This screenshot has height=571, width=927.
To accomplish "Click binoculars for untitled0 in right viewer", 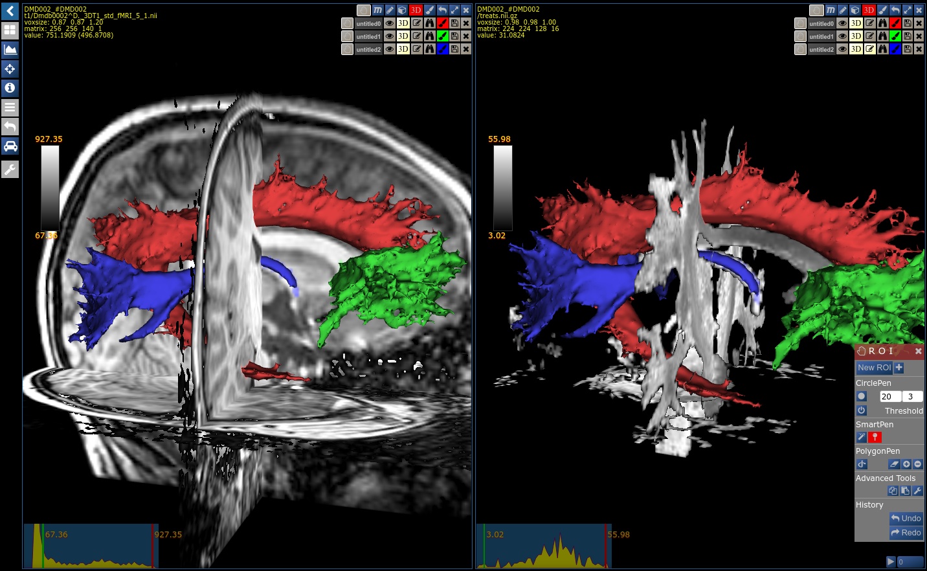I will pos(883,23).
